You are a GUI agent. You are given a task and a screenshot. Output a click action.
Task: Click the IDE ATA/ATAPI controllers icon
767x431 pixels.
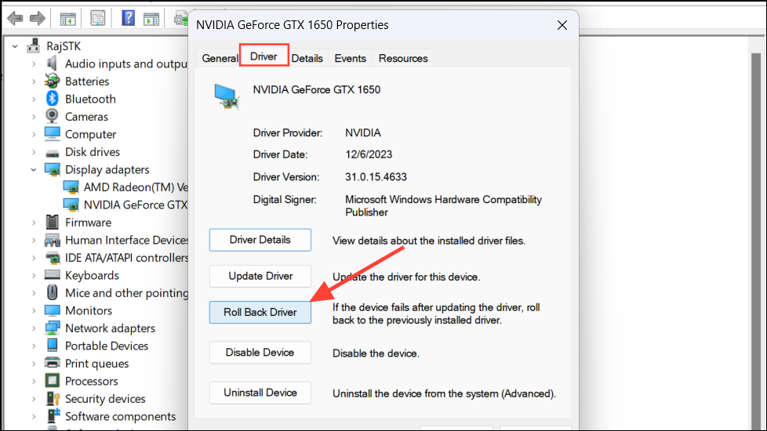[52, 258]
